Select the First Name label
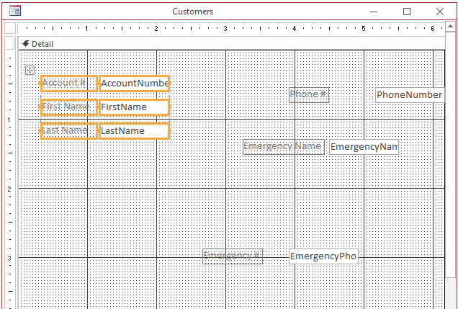The width and height of the screenshot is (458, 309). 69,107
